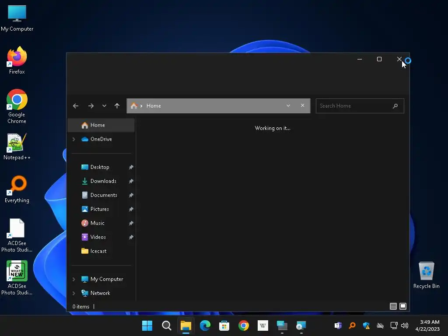
Task: Open the W app on taskbar
Action: tap(263, 325)
